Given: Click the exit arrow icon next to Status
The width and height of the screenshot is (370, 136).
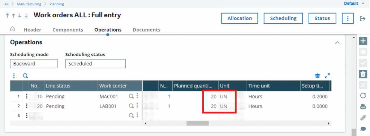Looking at the screenshot, I should pos(362,19).
